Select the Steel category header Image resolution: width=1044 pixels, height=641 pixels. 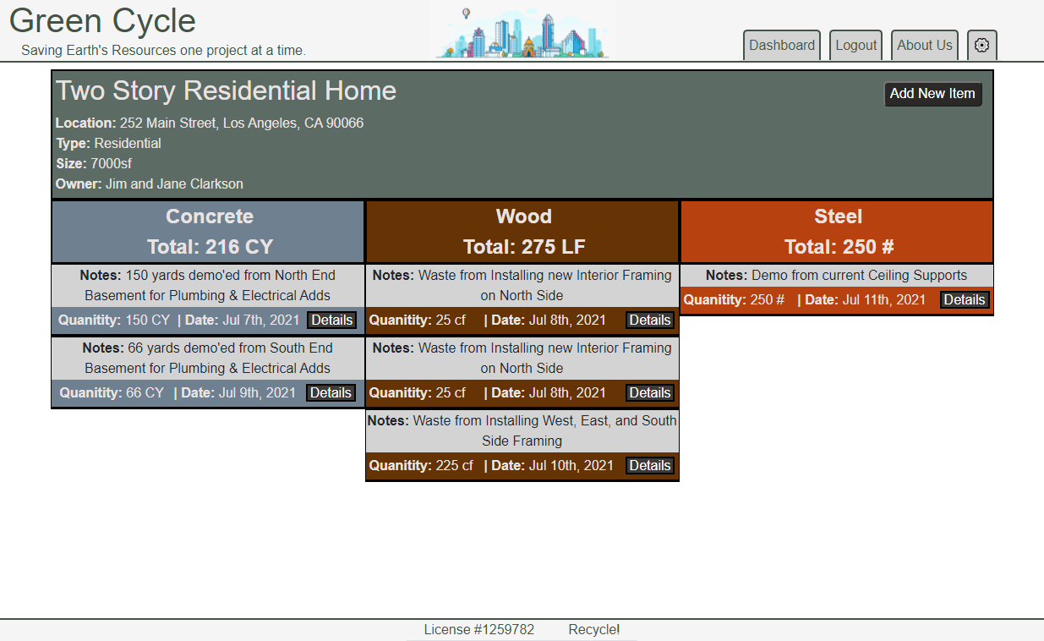[x=838, y=232]
